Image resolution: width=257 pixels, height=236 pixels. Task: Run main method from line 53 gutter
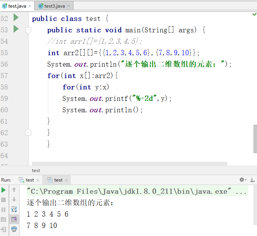[16, 29]
